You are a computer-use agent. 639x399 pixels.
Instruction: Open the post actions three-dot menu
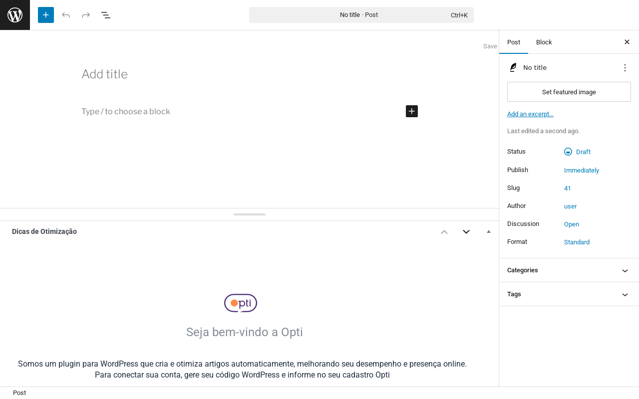coord(625,68)
